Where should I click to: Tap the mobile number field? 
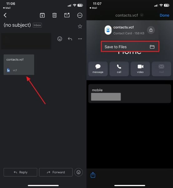coord(130,93)
